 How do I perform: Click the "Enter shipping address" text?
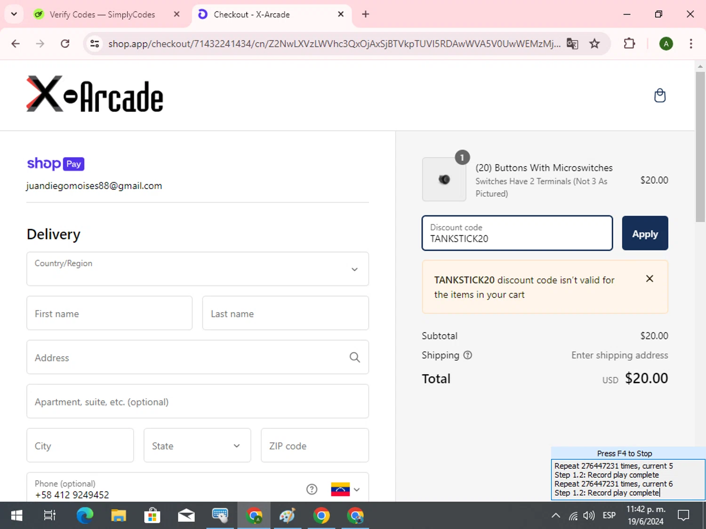[620, 355]
